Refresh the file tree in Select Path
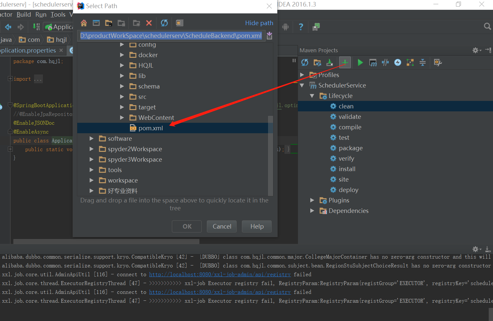The image size is (493, 321). [164, 23]
